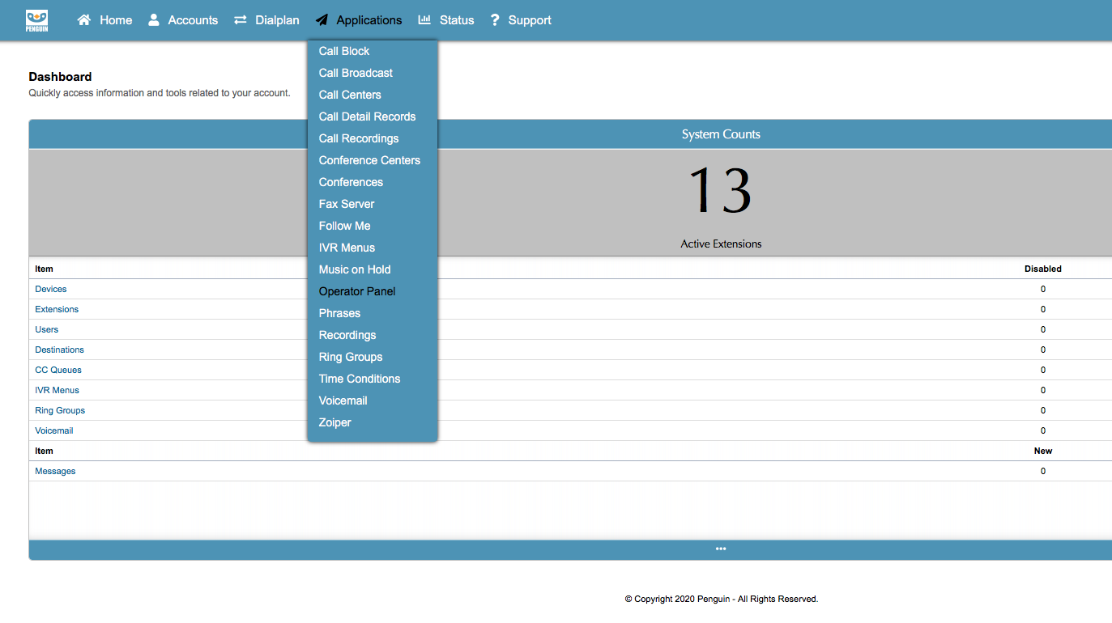Click the Applications paper plane icon
Viewport: 1112px width, 623px height.
(322, 20)
